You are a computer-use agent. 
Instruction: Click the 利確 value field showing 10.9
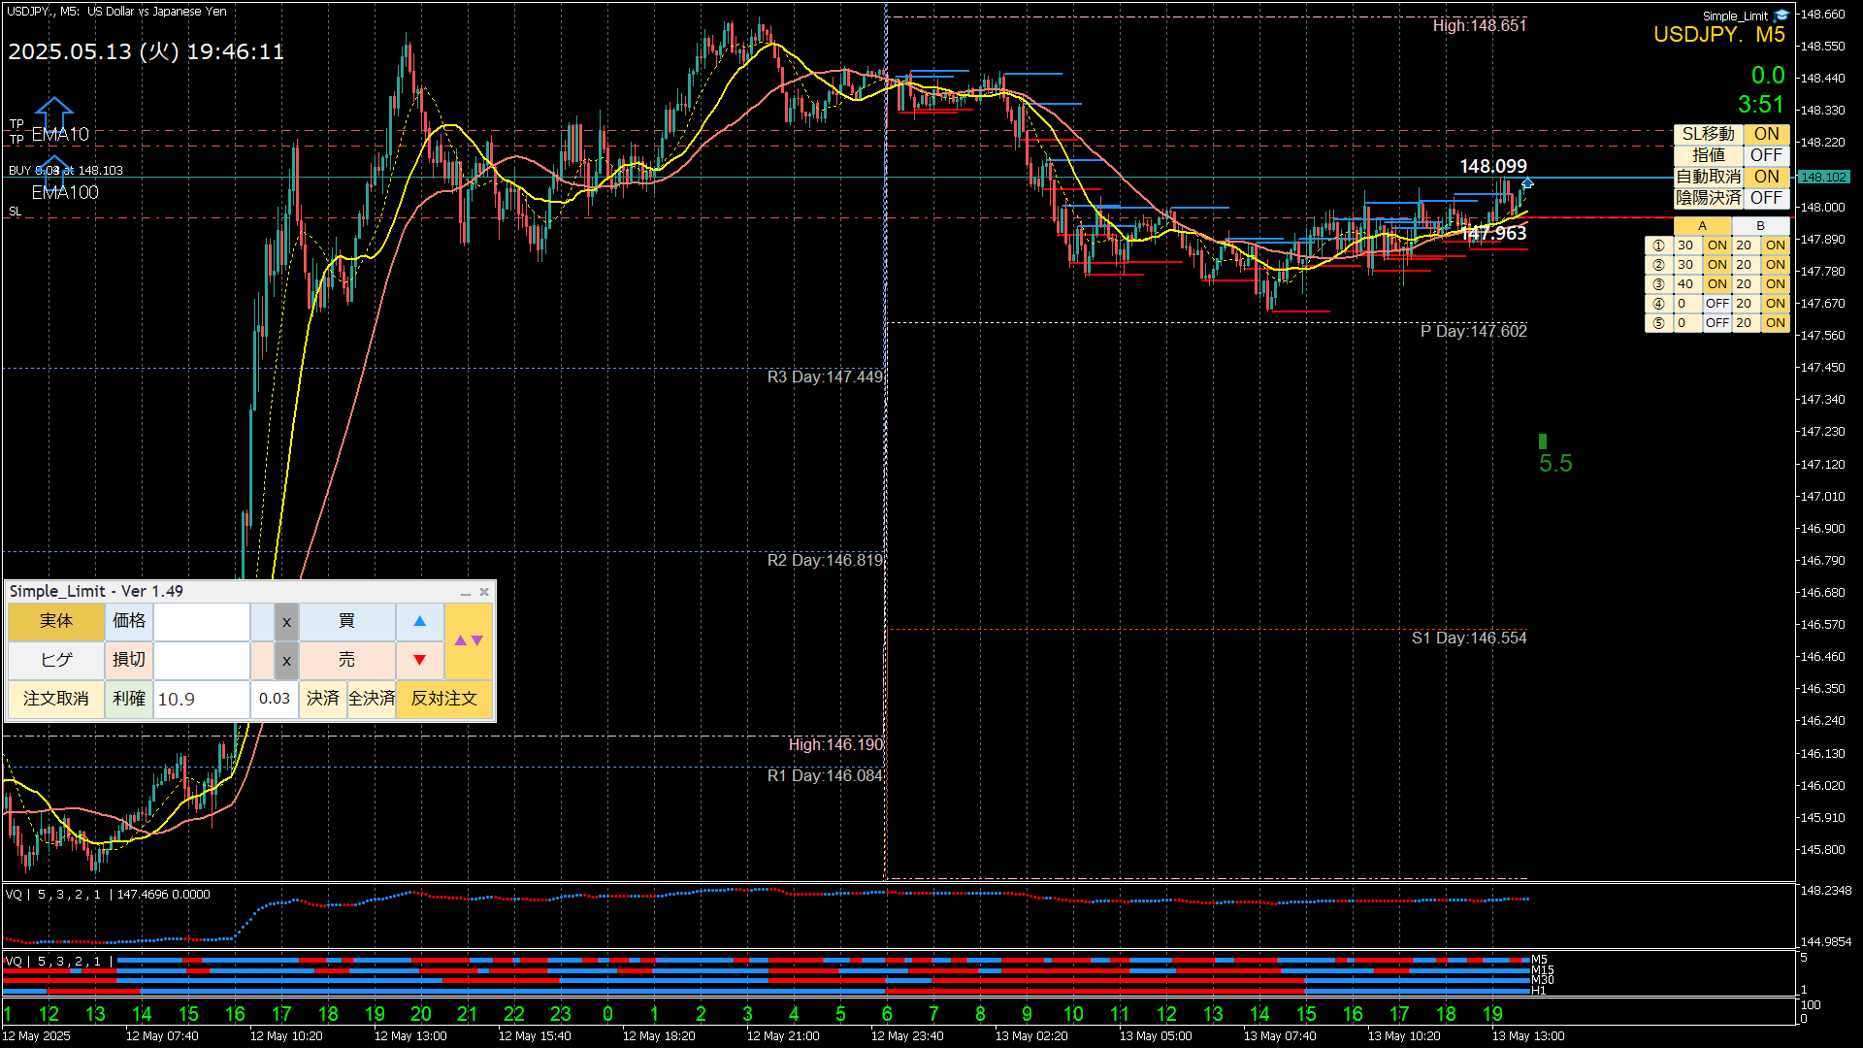tap(201, 699)
